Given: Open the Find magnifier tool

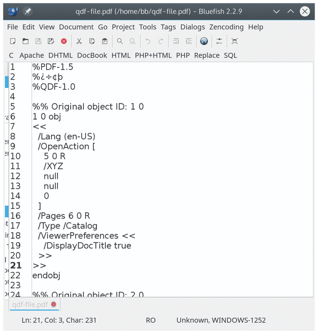Looking at the screenshot, I should click(120, 41).
